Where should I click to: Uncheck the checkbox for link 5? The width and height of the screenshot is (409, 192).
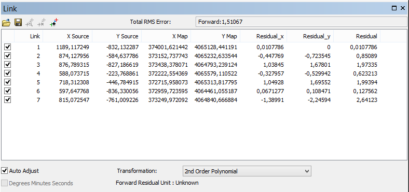coord(8,82)
